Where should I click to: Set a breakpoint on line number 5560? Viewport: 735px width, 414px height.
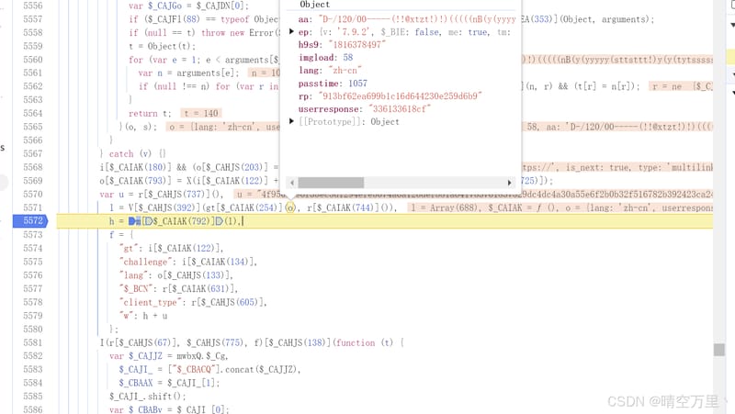[33, 60]
